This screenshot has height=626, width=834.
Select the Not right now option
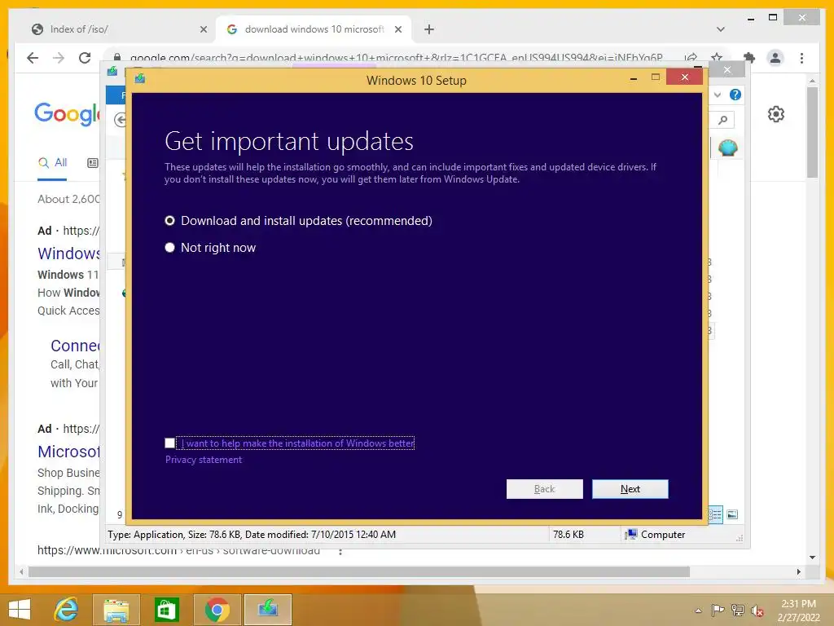tap(169, 248)
